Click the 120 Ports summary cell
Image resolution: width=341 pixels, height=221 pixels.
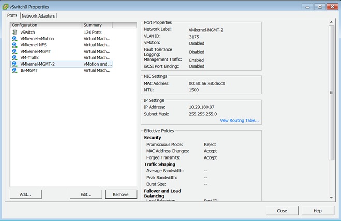93,32
